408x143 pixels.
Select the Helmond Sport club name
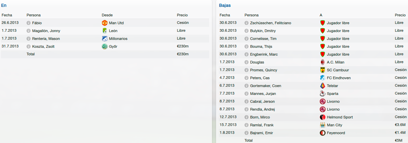point(340,117)
